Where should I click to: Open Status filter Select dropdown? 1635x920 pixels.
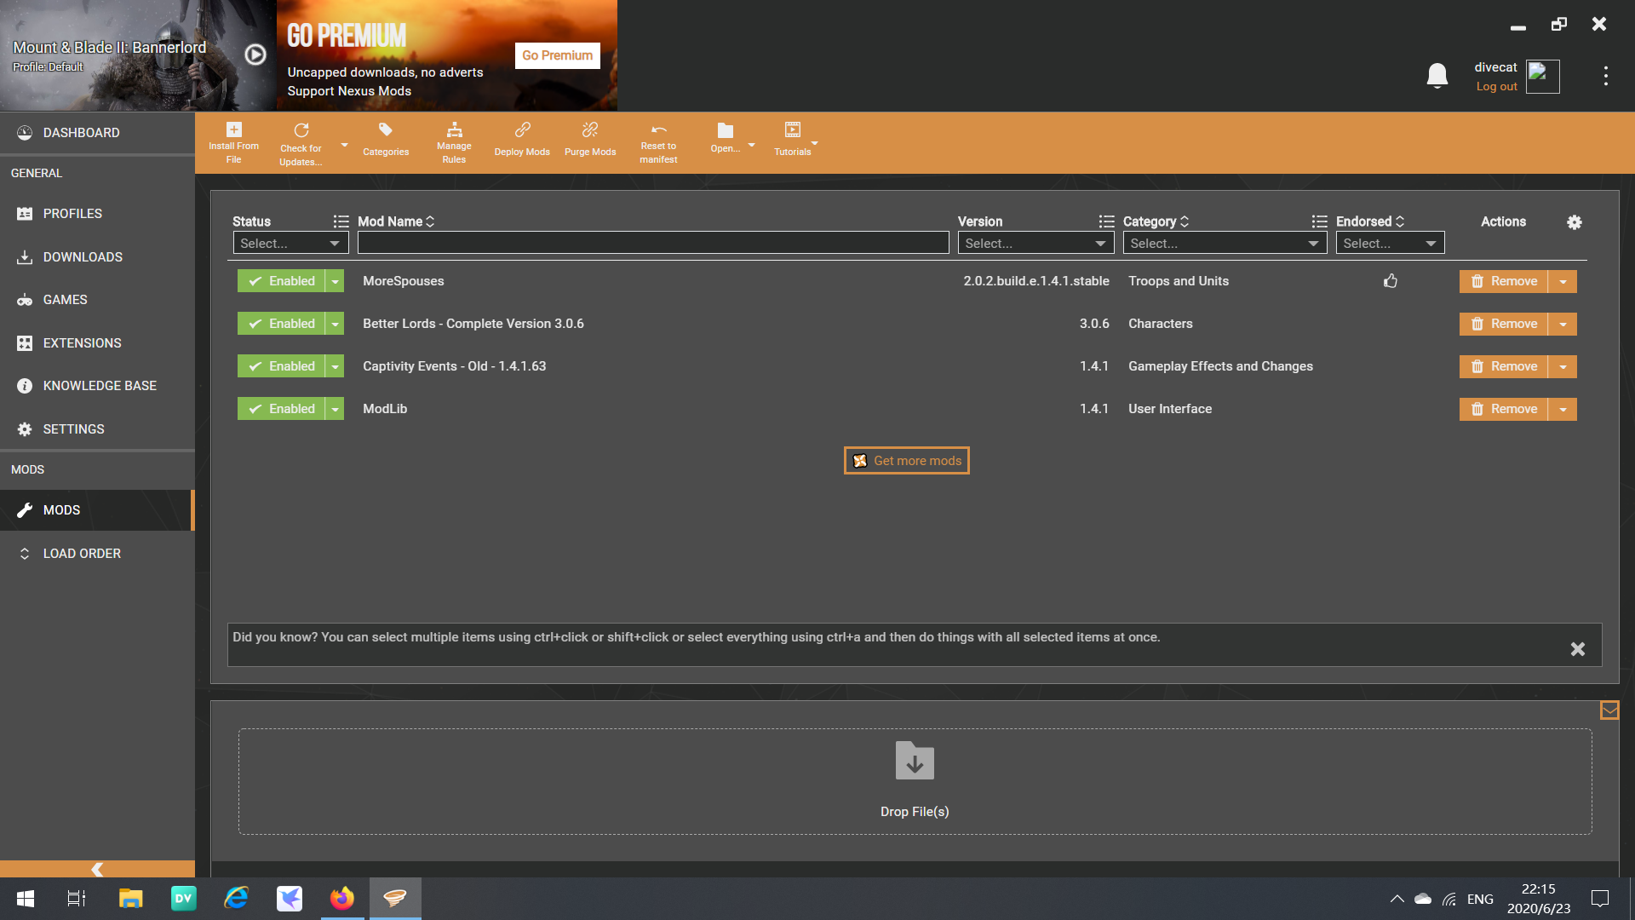pos(290,244)
